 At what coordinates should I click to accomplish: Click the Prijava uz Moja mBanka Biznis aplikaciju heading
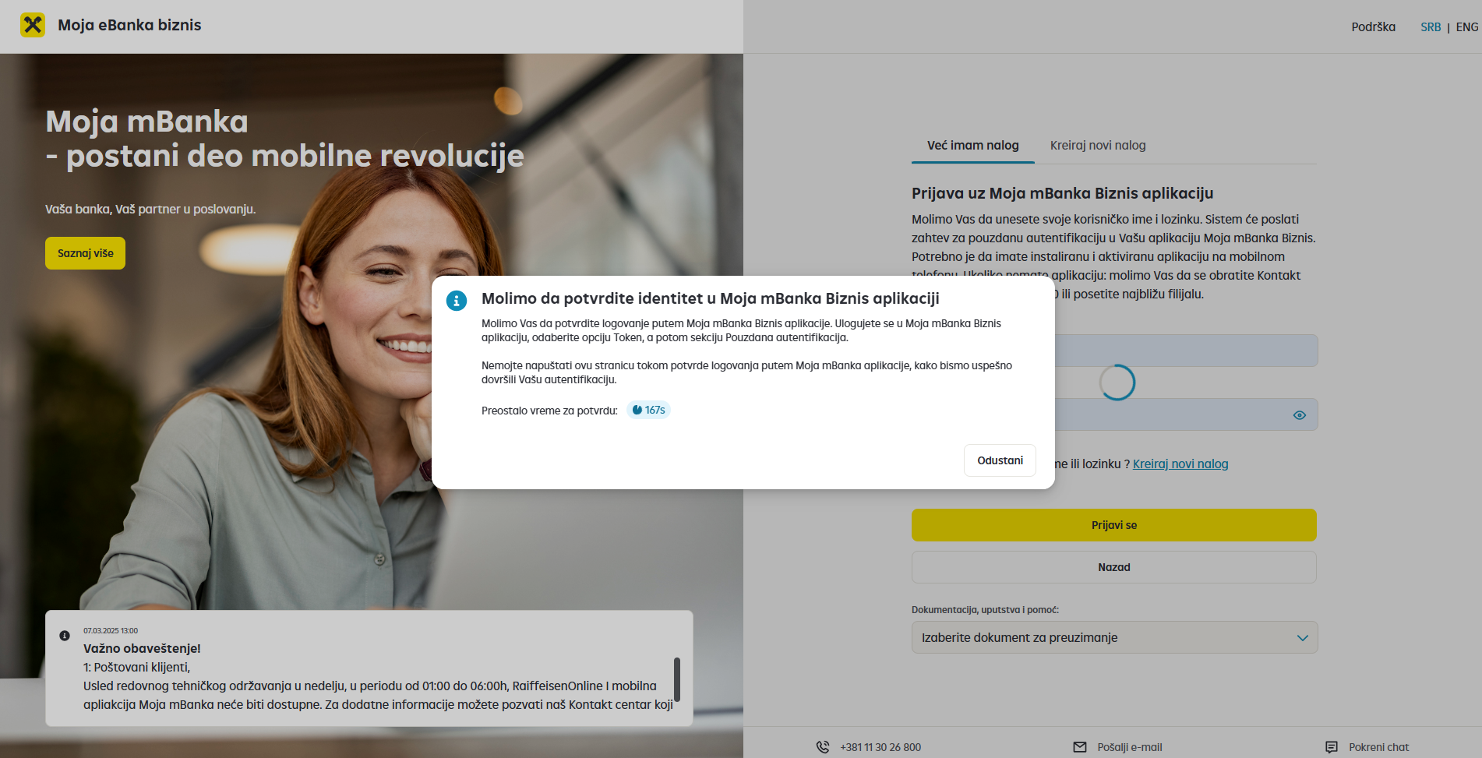[1062, 193]
